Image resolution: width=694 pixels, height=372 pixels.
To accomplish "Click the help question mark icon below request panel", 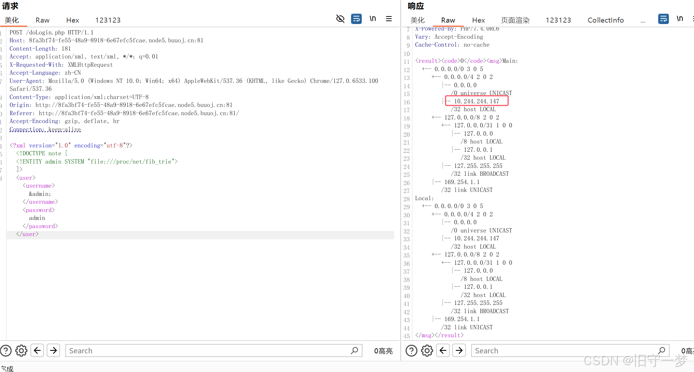I will coord(6,350).
